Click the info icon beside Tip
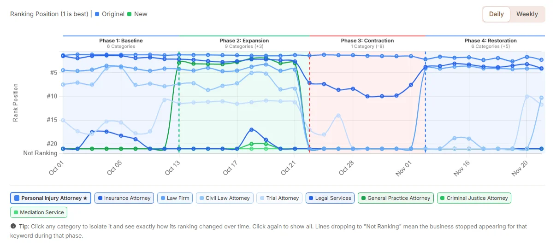Viewport: 556px width, 245px height. coord(13,227)
